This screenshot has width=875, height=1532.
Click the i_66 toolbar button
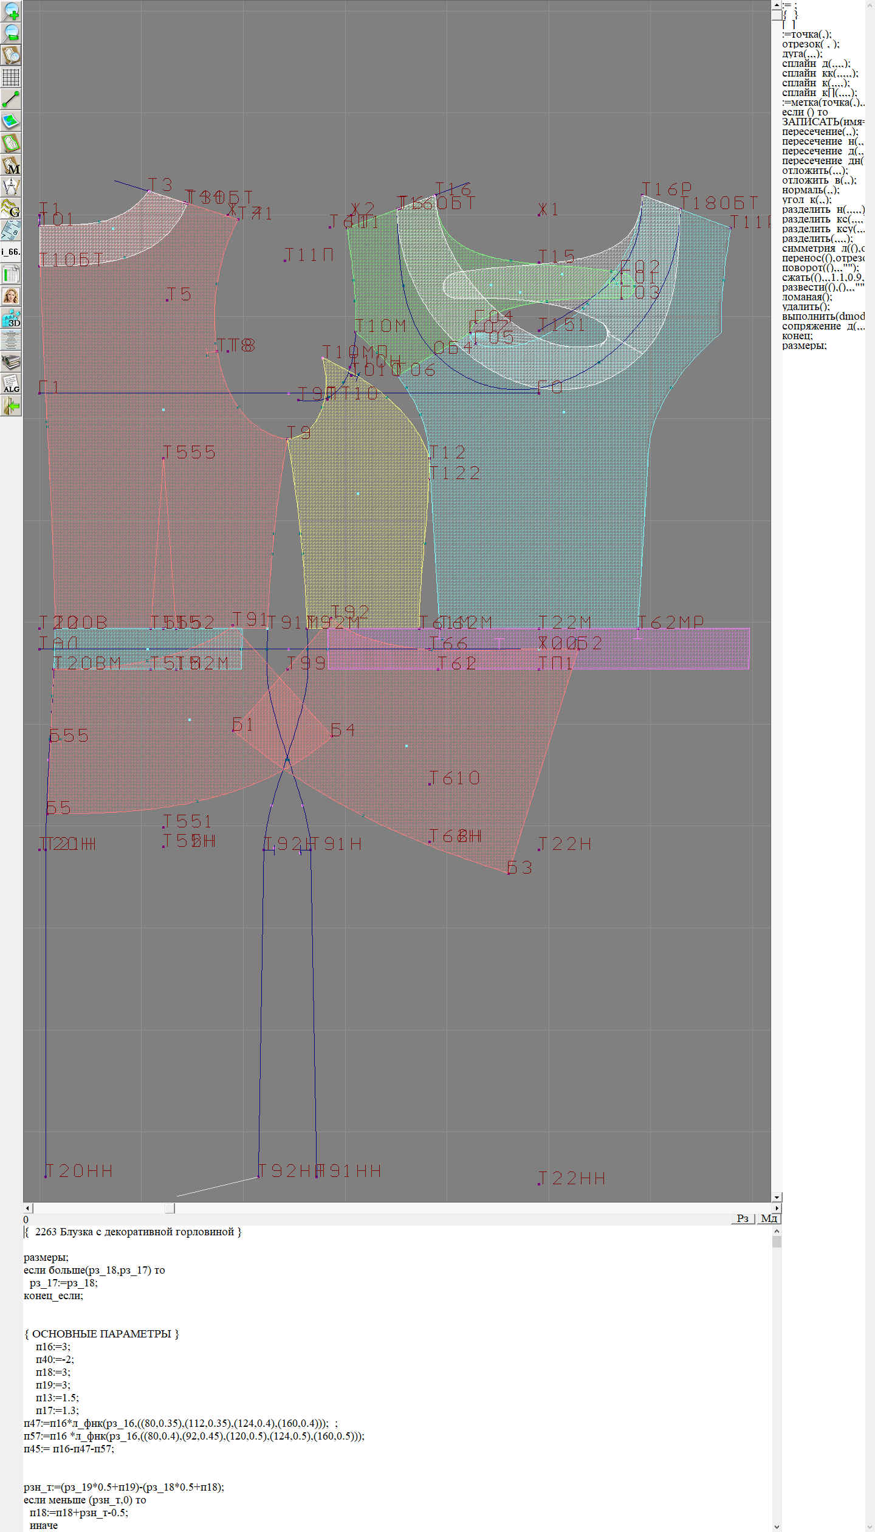pos(11,252)
